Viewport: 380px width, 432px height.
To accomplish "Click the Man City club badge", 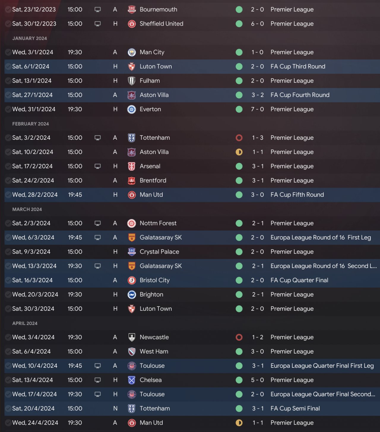I will (x=132, y=52).
